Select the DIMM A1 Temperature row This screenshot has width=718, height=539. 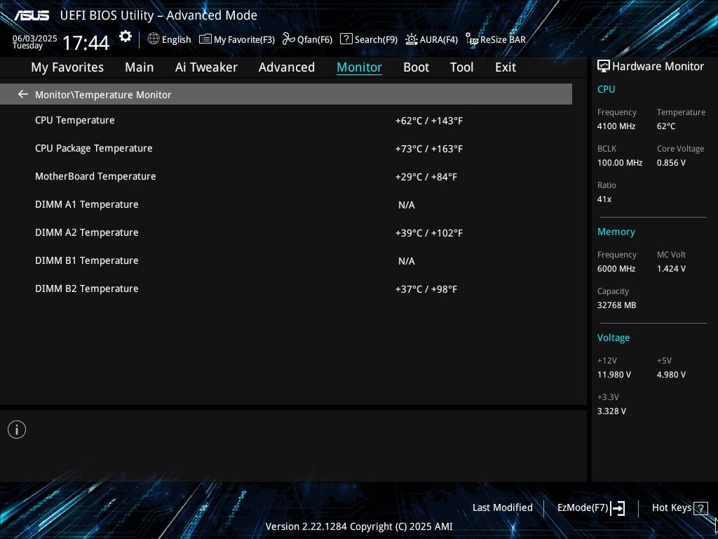[286, 204]
